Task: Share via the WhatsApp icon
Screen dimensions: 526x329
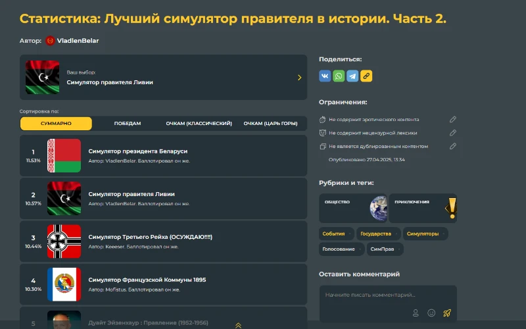Action: [x=339, y=76]
